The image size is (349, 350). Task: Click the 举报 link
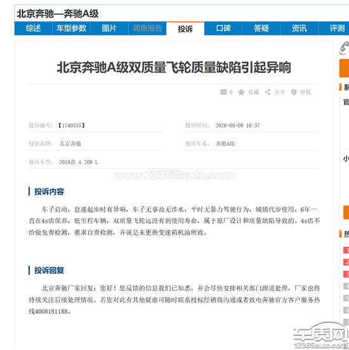coord(305,92)
